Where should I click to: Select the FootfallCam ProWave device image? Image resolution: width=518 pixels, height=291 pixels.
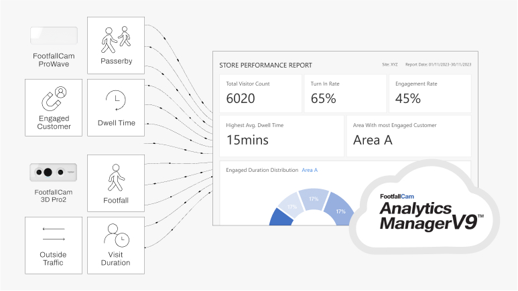54,35
